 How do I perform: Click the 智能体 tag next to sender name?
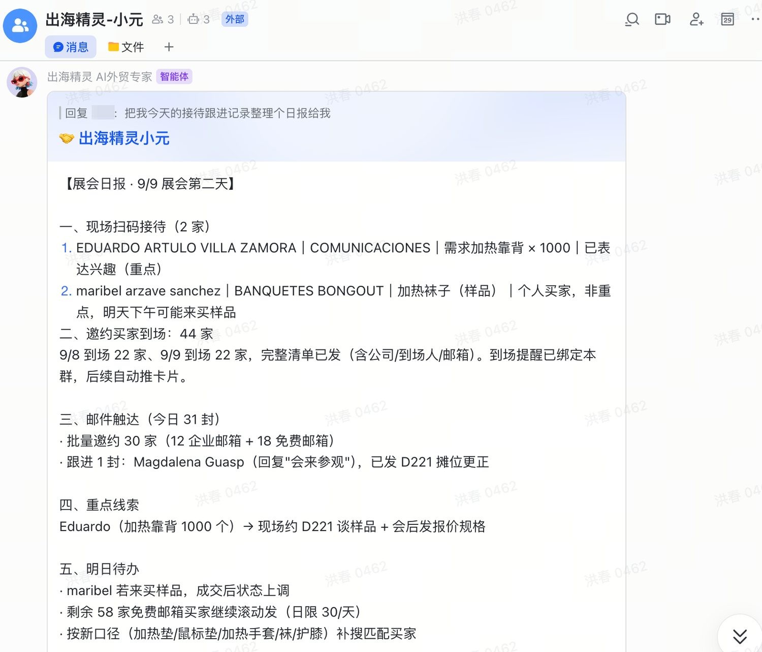pos(174,77)
